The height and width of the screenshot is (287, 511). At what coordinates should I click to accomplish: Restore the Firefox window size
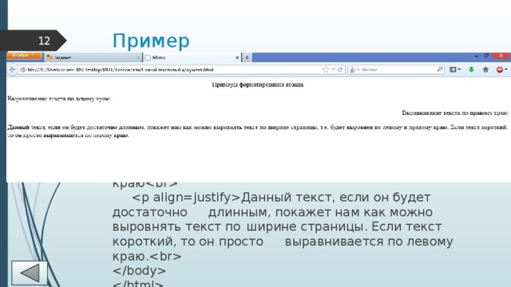[486, 56]
